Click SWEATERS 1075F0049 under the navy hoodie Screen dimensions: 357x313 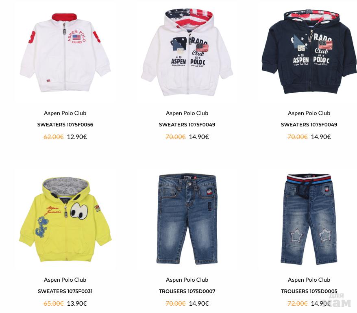pyautogui.click(x=309, y=124)
